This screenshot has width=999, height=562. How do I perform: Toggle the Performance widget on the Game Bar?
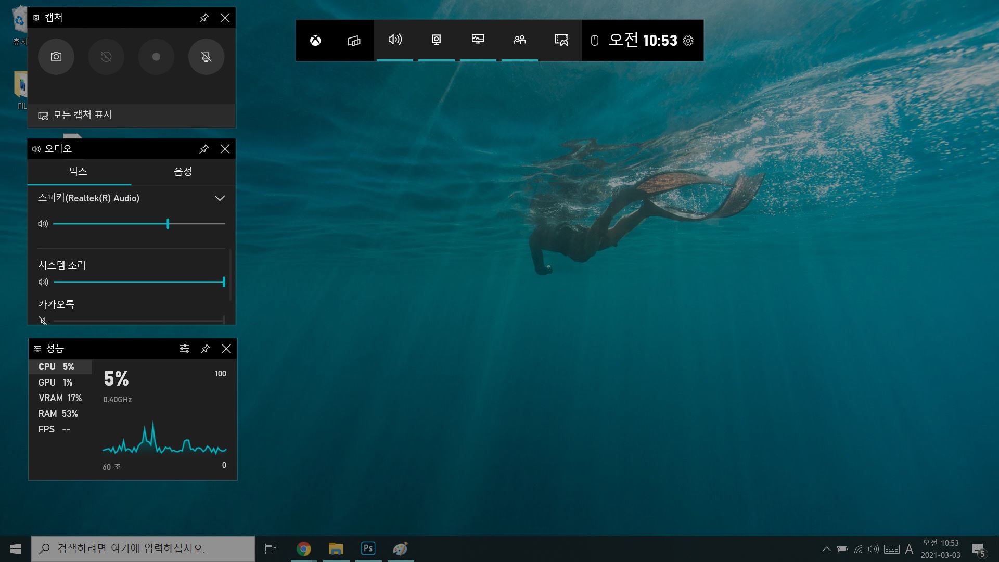coord(478,40)
